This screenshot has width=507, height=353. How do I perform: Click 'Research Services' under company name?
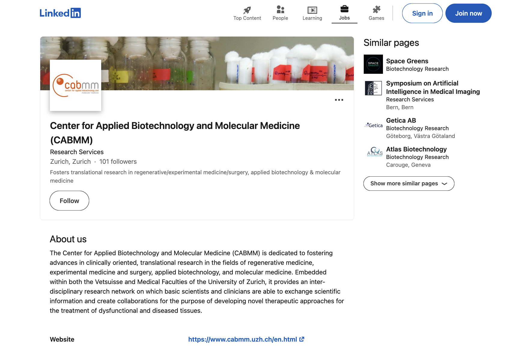[x=77, y=152]
